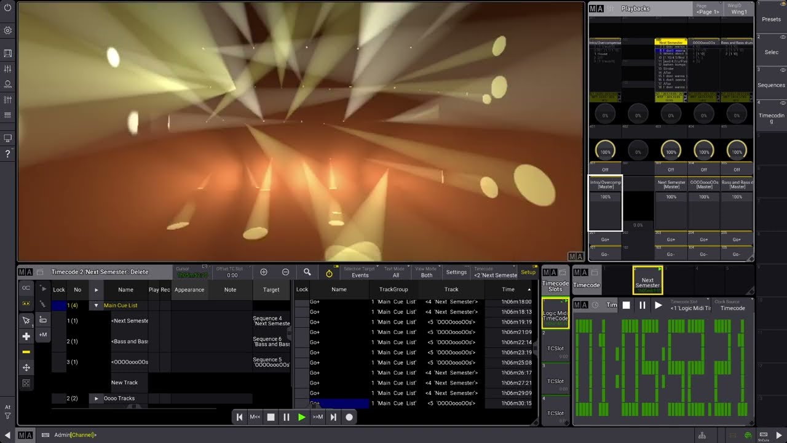Viewport: 787px width, 443px height.
Task: Click the record button in transport bar
Action: 349,417
